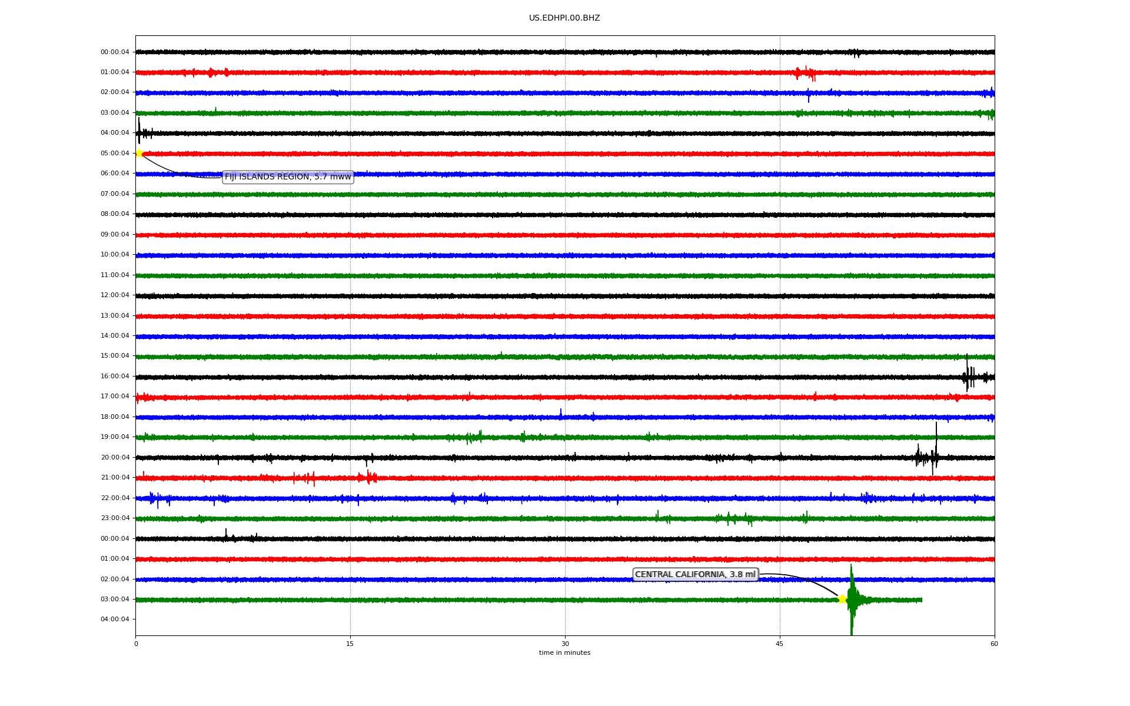Click the 20:00:04 row time label
The width and height of the screenshot is (1130, 706).
point(115,457)
